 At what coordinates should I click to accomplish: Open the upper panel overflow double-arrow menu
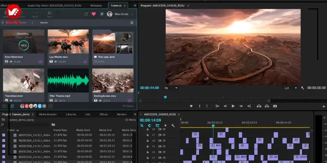pyautogui.click(x=135, y=5)
